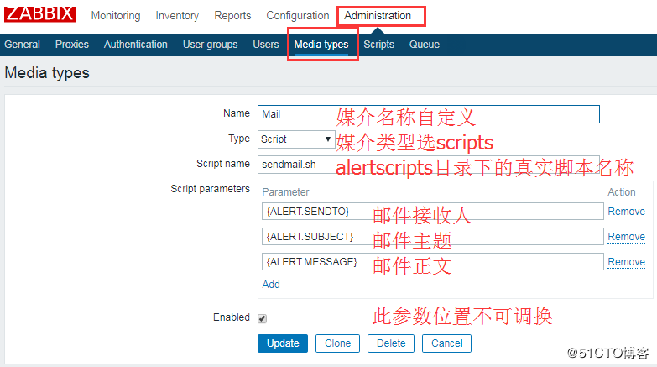
Task: Toggle the Enabled checkbox
Action: (263, 318)
